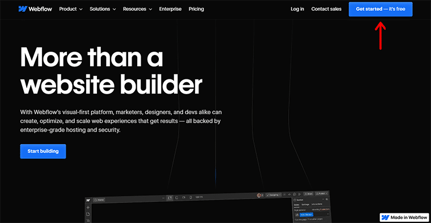Select the mobile portrait breakpoint icon
The height and width of the screenshot is (223, 431).
191,197
